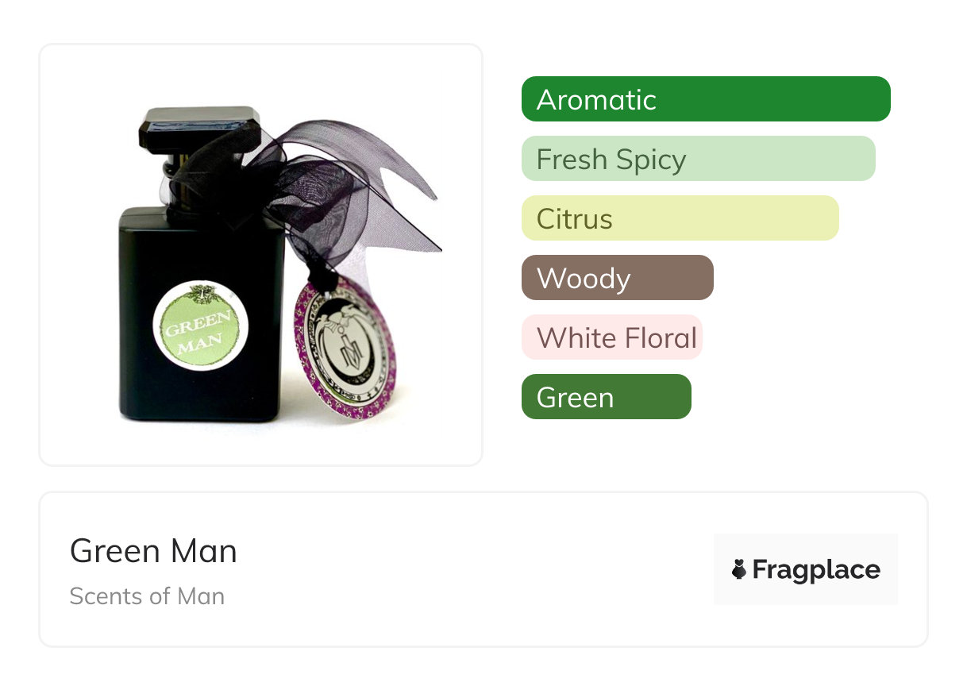Select the Aromatic accord bar

706,99
